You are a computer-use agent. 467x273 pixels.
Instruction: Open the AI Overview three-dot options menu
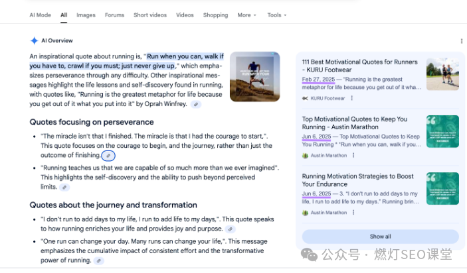(x=462, y=41)
